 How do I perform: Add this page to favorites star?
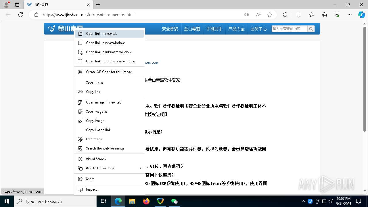tap(270, 15)
